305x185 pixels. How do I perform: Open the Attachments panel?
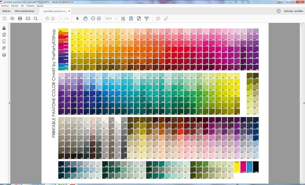point(4,48)
